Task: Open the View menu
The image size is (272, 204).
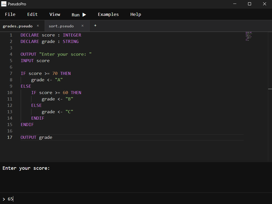Action: pyautogui.click(x=55, y=14)
